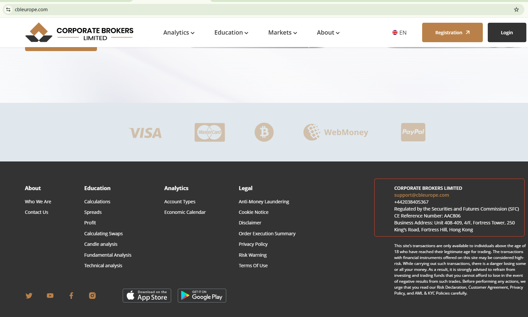Open the Calculations footer link
The width and height of the screenshot is (528, 317).
97,202
